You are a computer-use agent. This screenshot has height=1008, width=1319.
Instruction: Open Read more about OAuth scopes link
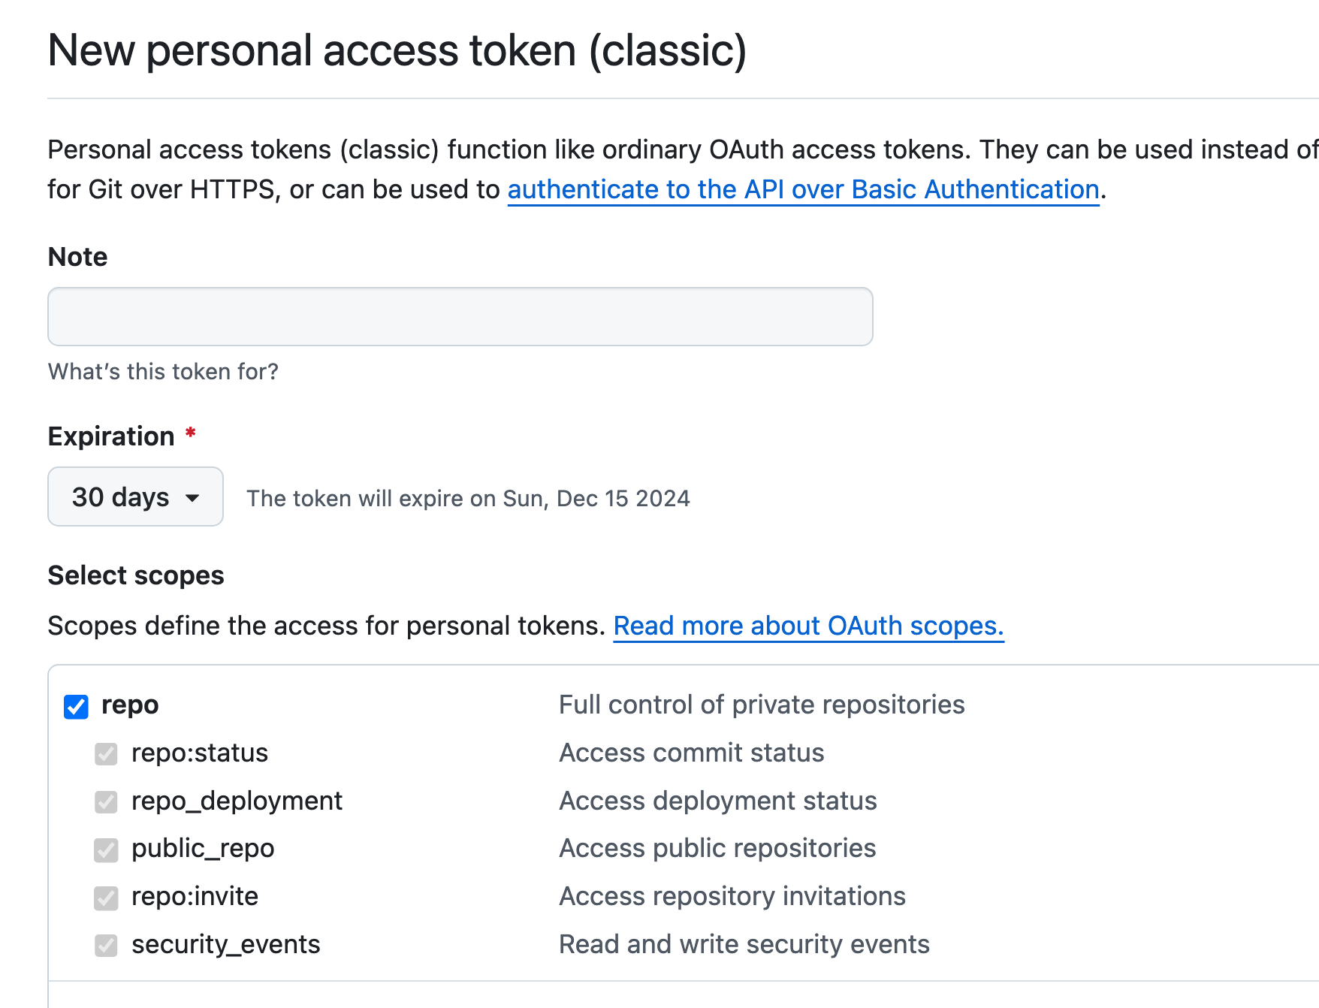pos(808,626)
